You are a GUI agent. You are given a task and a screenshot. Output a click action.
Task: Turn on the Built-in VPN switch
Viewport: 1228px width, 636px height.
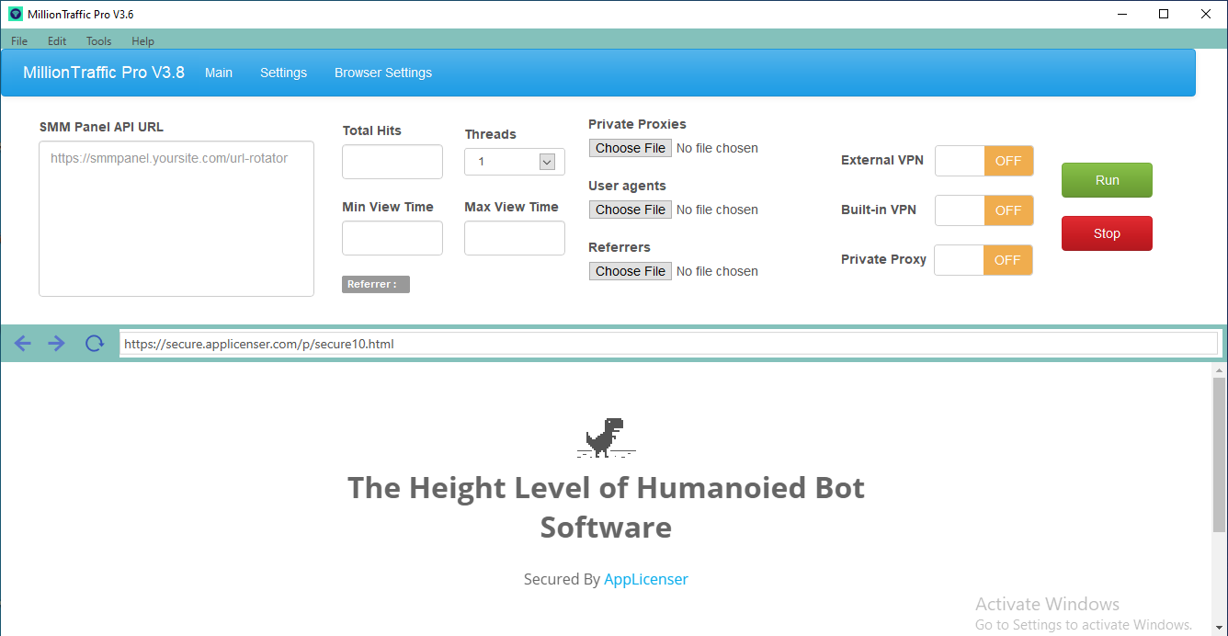[984, 210]
